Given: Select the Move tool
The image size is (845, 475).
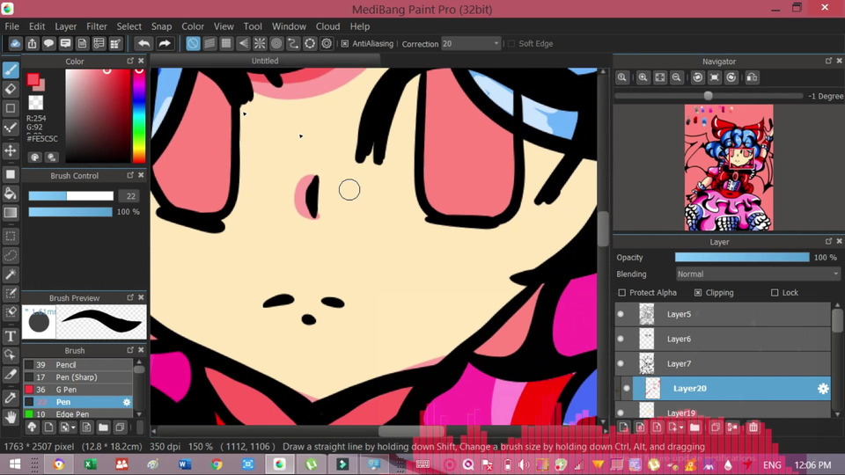Looking at the screenshot, I should click(x=11, y=150).
